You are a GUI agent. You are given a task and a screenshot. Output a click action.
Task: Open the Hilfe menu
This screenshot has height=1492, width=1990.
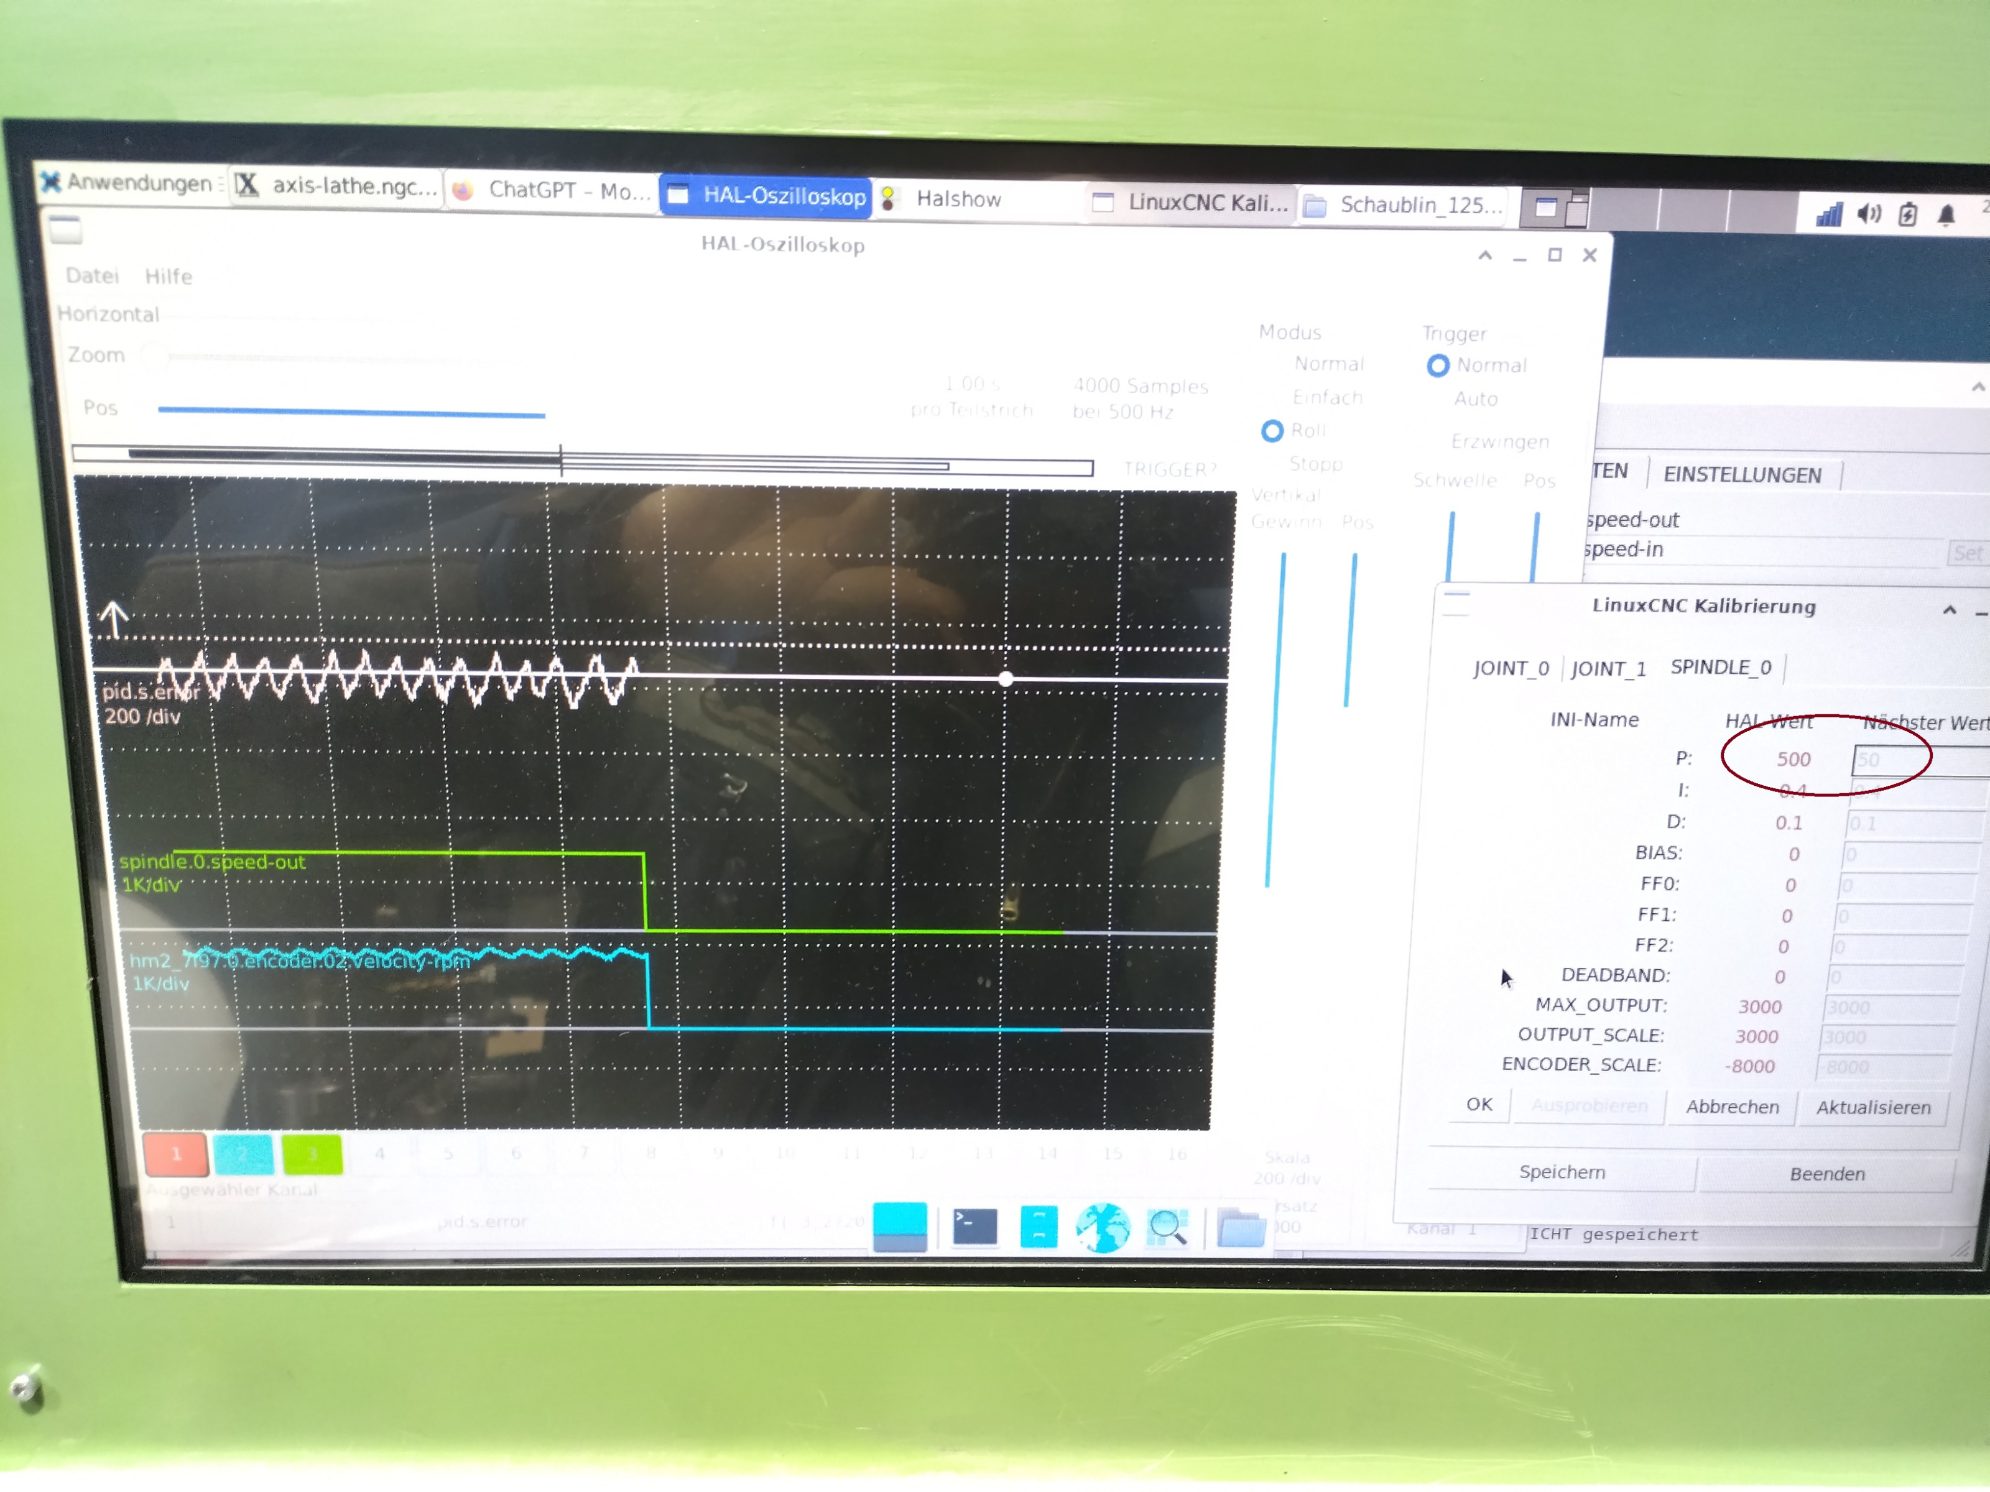click(x=169, y=276)
